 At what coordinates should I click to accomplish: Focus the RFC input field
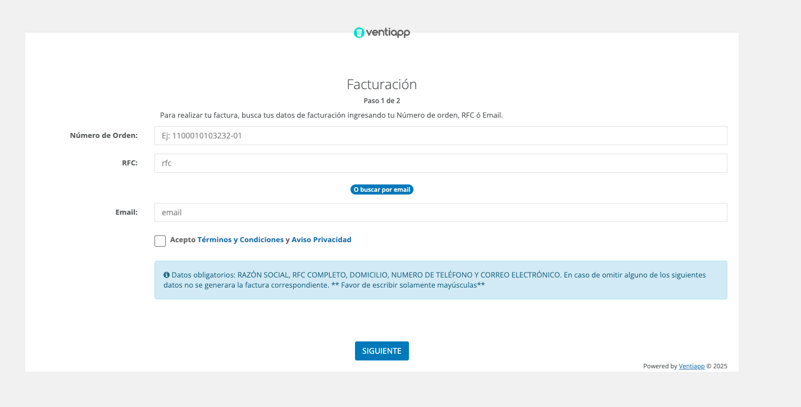pyautogui.click(x=441, y=163)
